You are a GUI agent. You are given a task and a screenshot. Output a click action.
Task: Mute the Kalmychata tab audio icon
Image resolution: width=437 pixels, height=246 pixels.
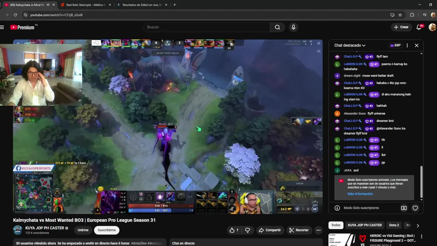pyautogui.click(x=47, y=5)
